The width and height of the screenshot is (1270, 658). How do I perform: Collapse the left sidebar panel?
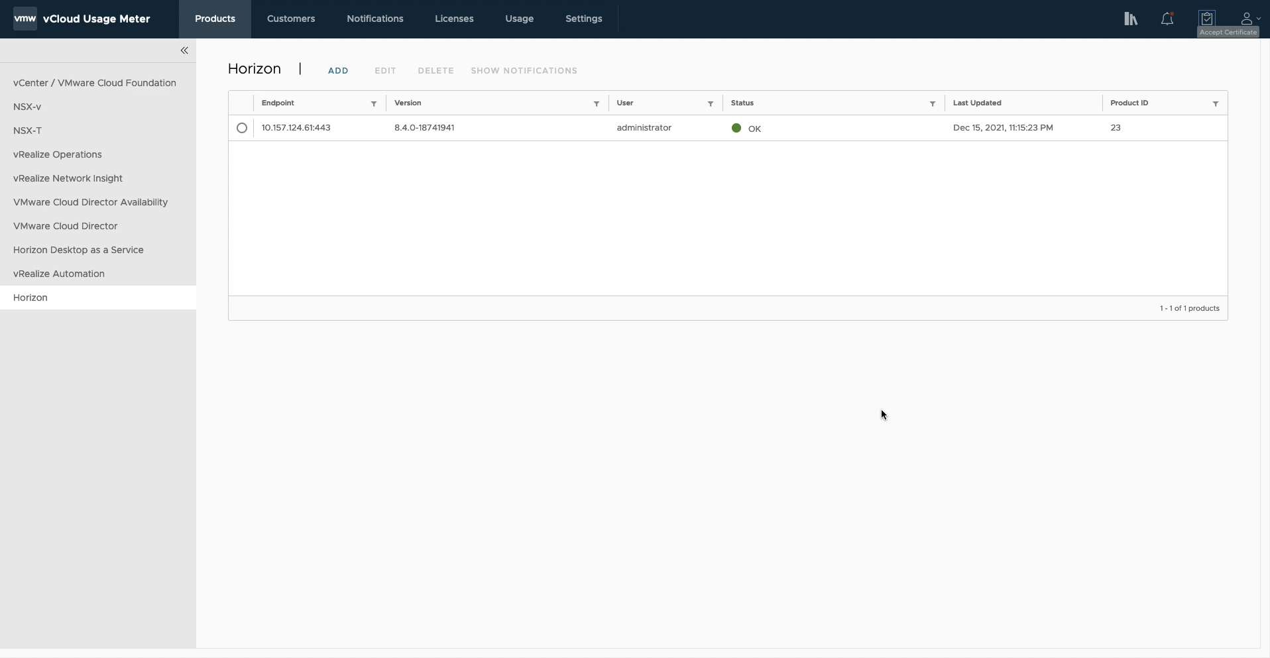pyautogui.click(x=184, y=50)
